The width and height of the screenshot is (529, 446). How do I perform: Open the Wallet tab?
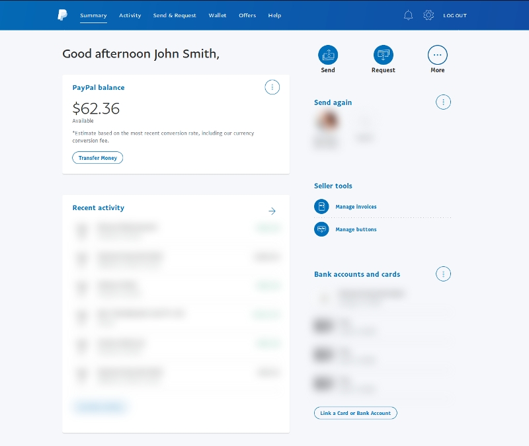click(217, 15)
